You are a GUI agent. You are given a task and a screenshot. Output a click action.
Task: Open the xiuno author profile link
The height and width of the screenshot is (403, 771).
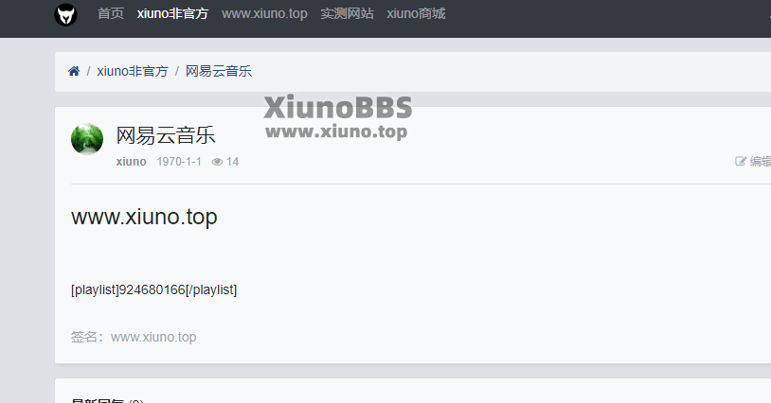coord(132,162)
